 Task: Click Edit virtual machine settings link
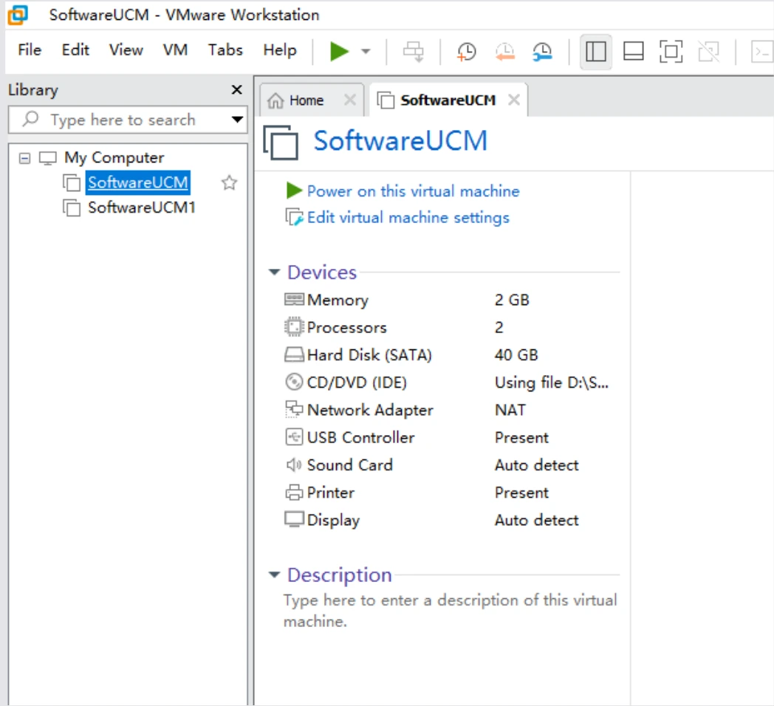408,218
